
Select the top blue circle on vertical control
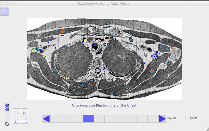[7, 105]
